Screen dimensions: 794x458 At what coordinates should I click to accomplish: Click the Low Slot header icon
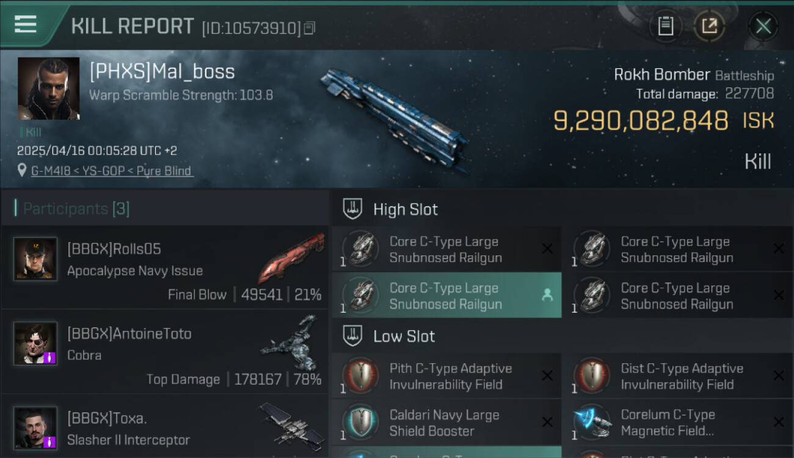(352, 336)
